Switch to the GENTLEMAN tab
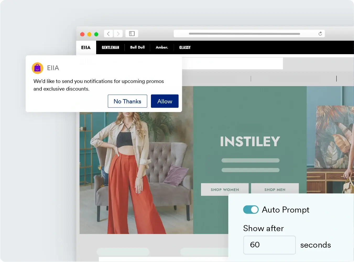Viewport: 354px width, 262px height. coord(110,47)
